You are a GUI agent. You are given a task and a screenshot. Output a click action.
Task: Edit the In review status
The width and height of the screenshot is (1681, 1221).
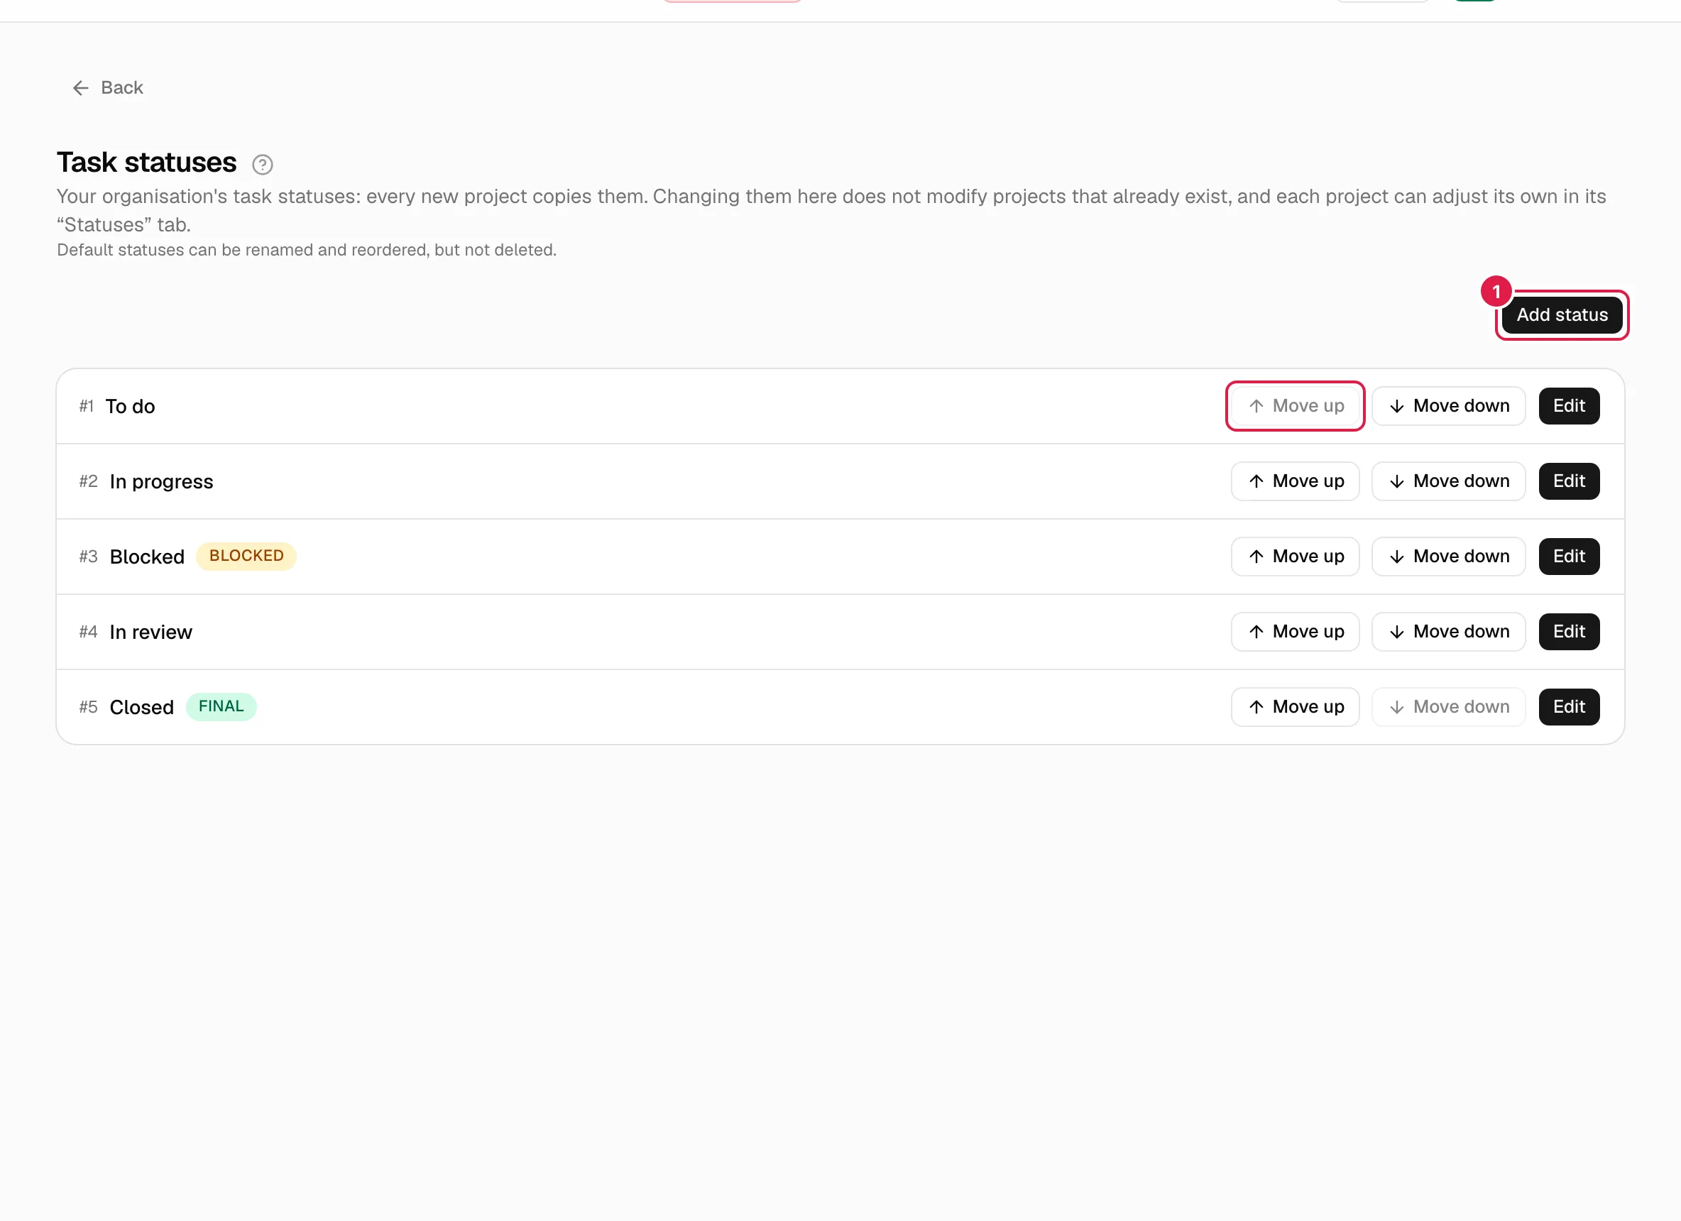tap(1569, 632)
